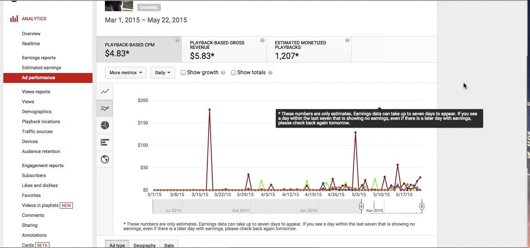
Task: Open Videos in playlists report
Action: click(40, 205)
